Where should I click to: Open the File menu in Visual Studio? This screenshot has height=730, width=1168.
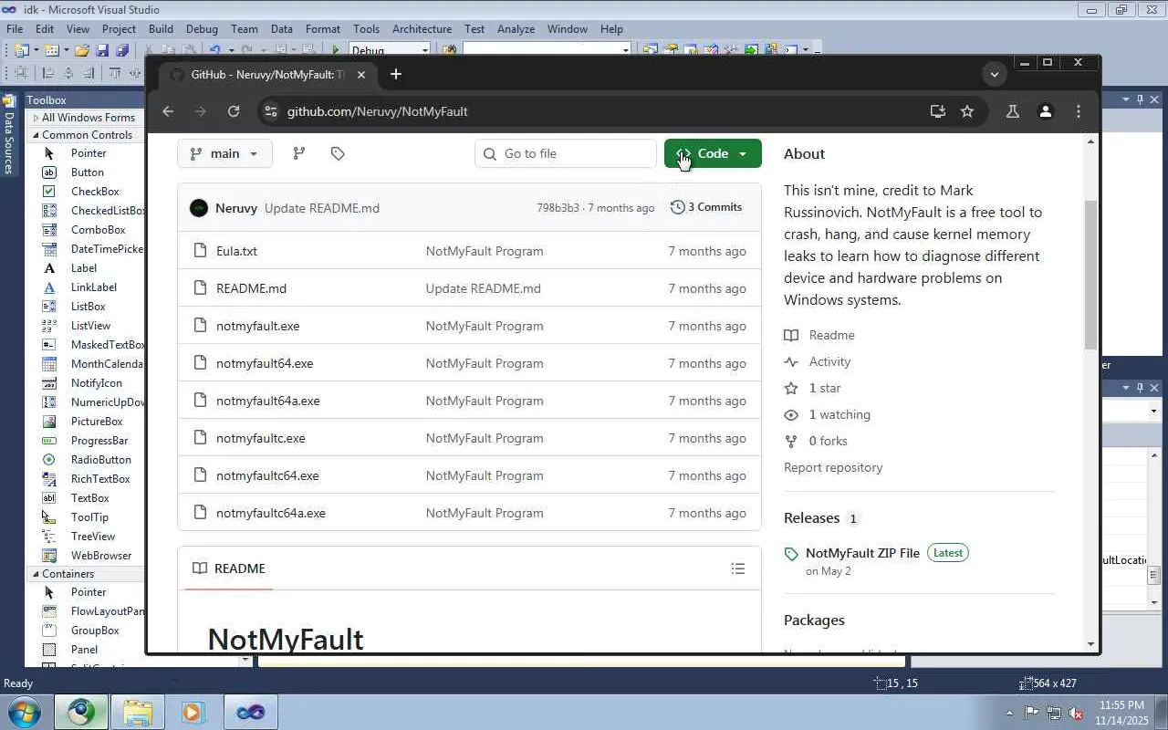point(15,28)
